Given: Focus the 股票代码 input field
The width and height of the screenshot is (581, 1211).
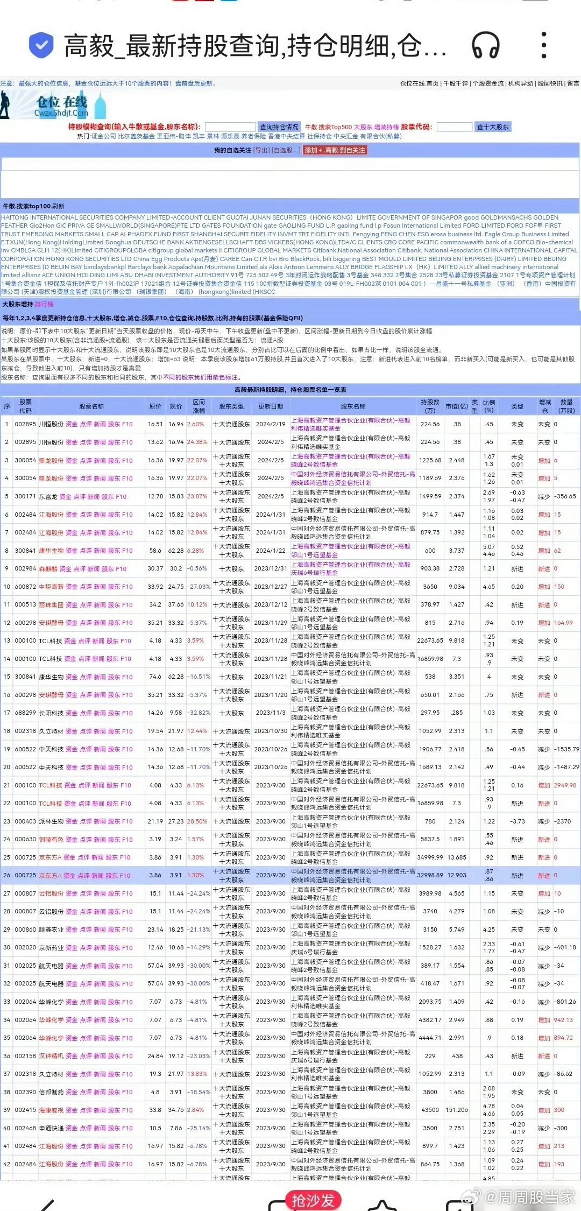Looking at the screenshot, I should click(455, 127).
